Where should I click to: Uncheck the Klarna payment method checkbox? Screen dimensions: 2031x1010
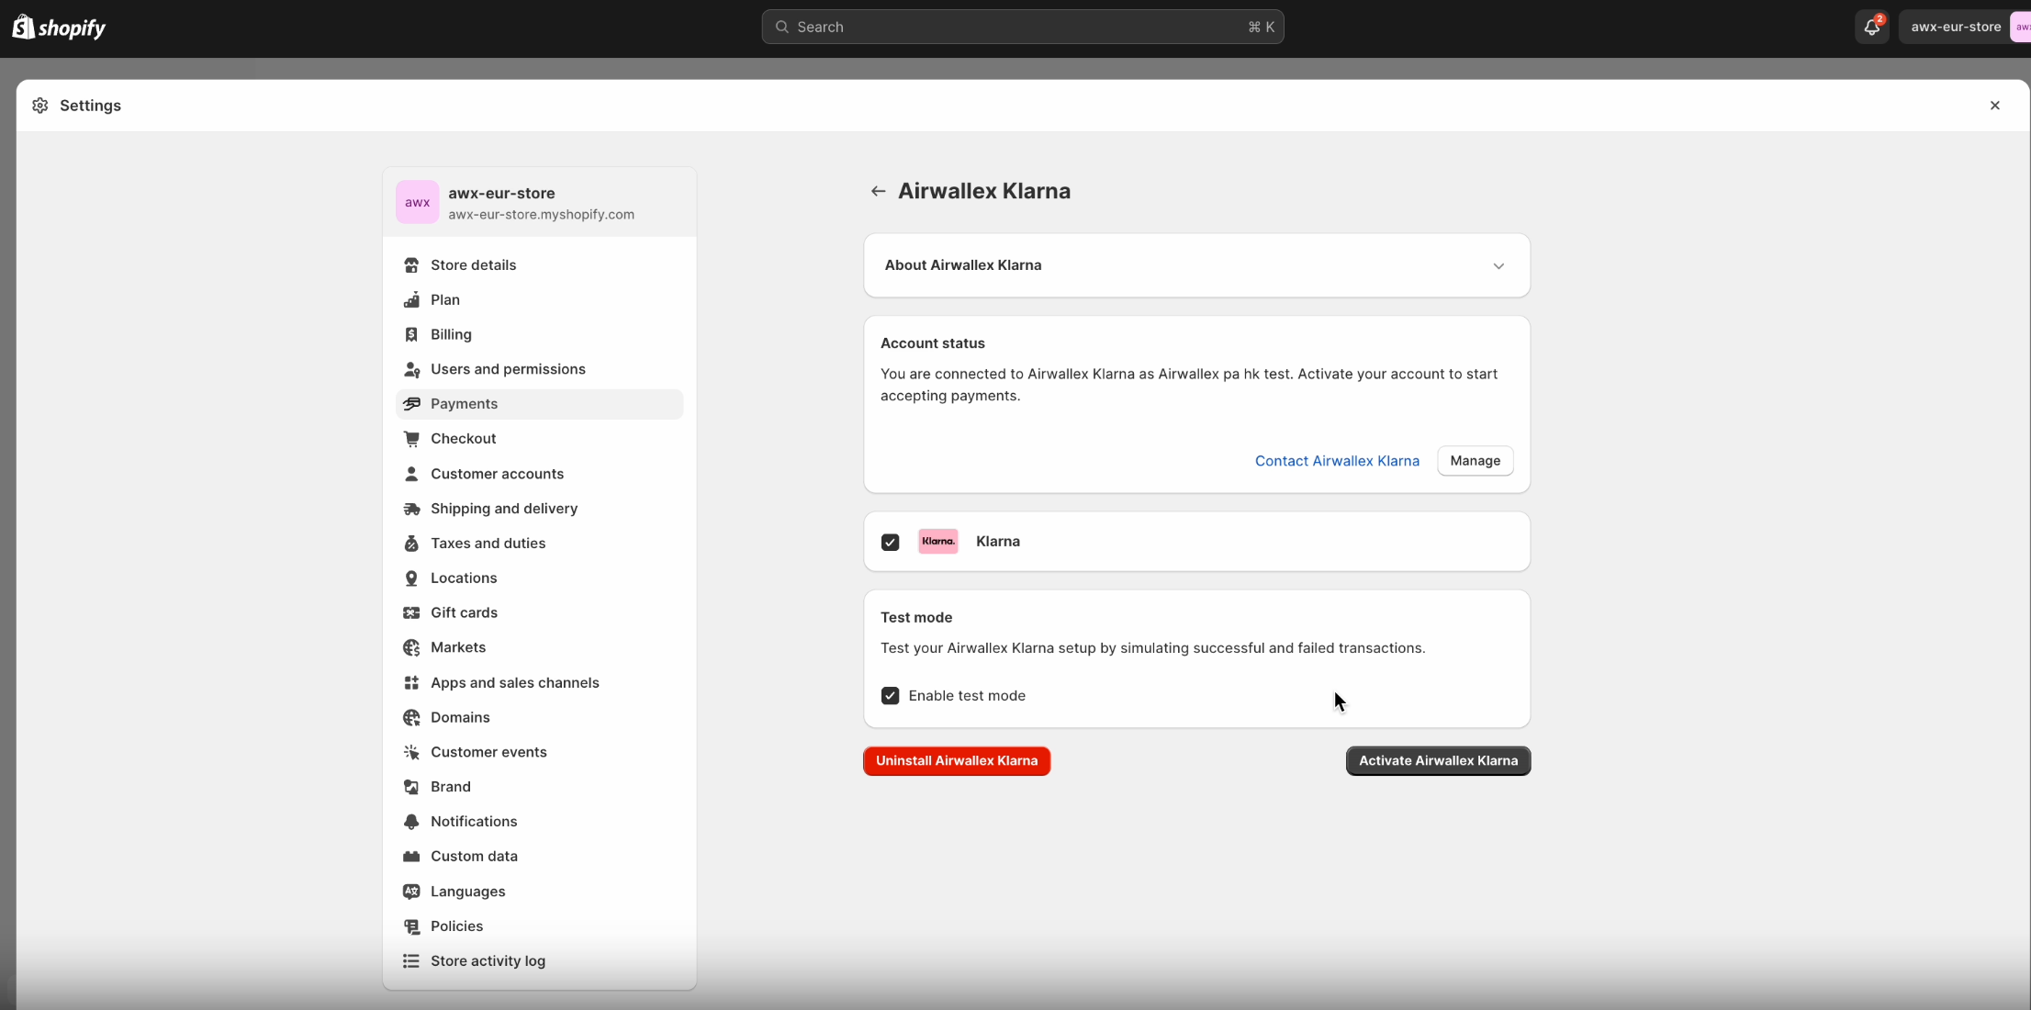tap(890, 542)
